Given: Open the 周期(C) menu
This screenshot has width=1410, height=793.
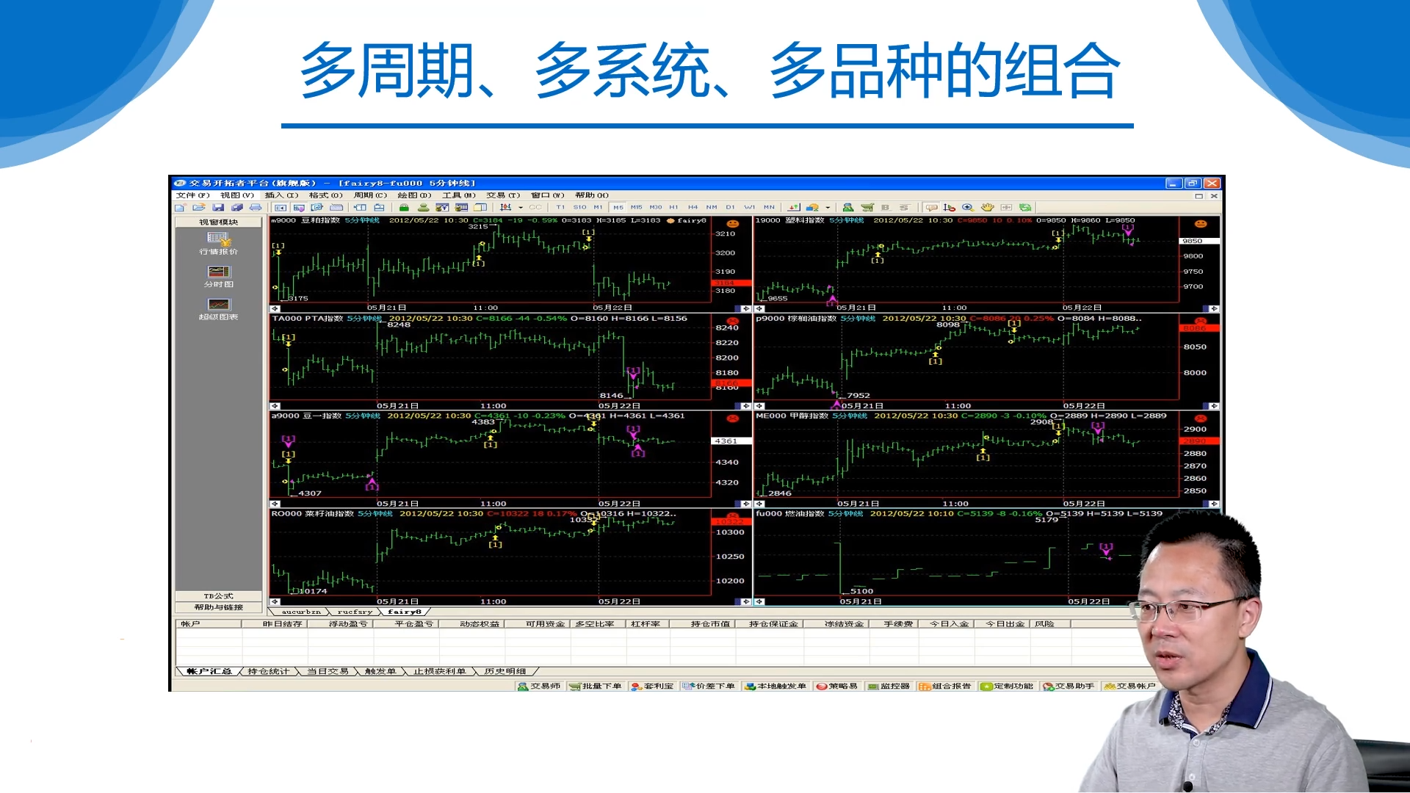Looking at the screenshot, I should coord(370,195).
